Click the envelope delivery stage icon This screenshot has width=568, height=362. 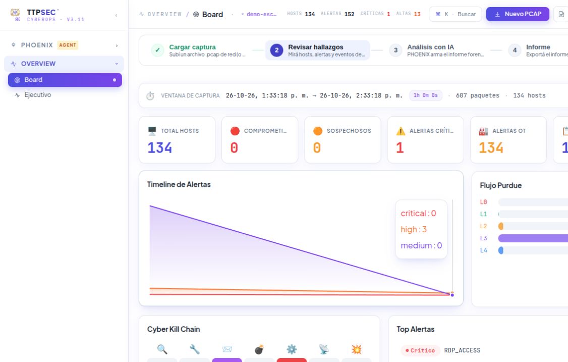pos(227,349)
